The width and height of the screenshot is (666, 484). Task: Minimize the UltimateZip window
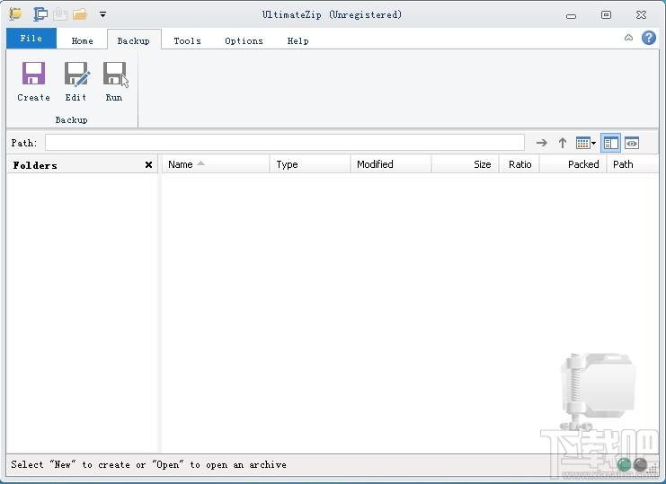pyautogui.click(x=572, y=15)
